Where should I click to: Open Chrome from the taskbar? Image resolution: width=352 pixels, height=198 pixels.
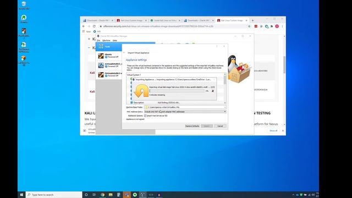click(x=102, y=195)
